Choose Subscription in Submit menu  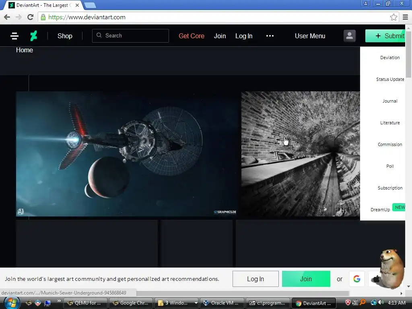[x=390, y=188]
